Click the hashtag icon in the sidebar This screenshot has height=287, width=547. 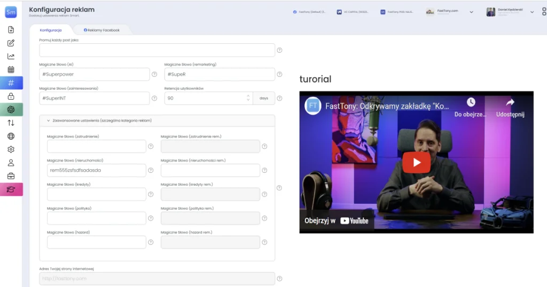(11, 83)
